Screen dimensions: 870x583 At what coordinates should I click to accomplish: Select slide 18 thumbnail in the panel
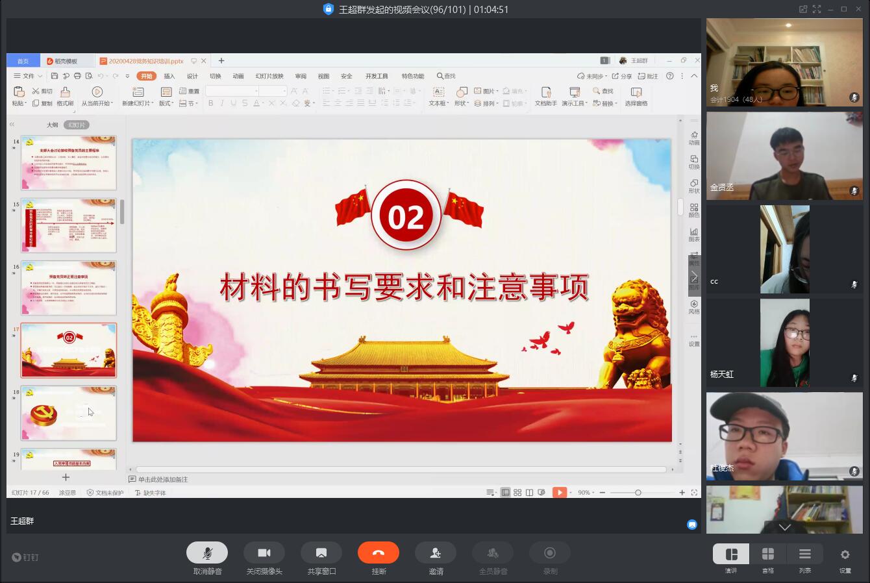click(69, 414)
